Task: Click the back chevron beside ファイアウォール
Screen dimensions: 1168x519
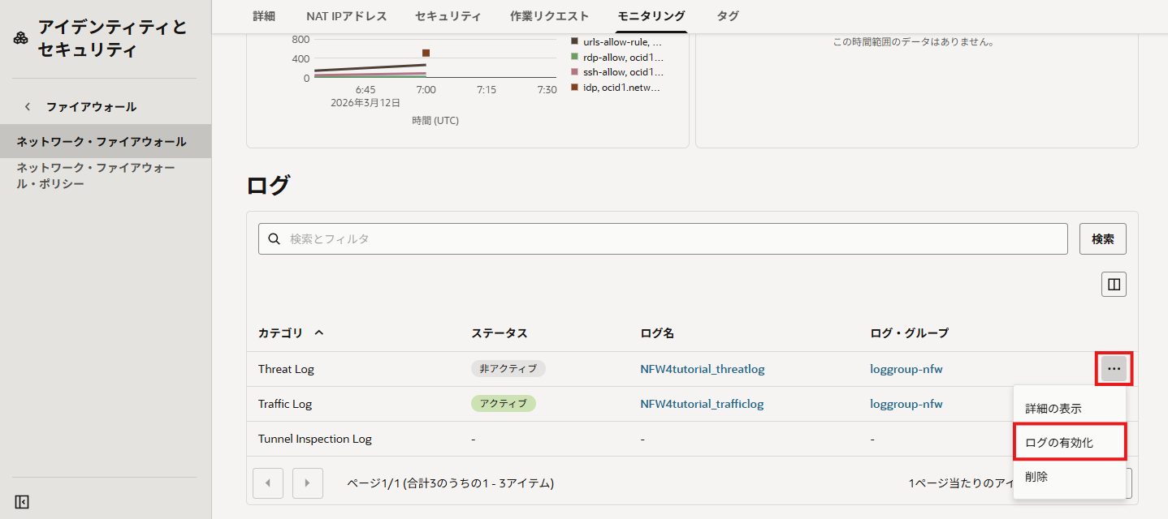Action: pyautogui.click(x=28, y=107)
